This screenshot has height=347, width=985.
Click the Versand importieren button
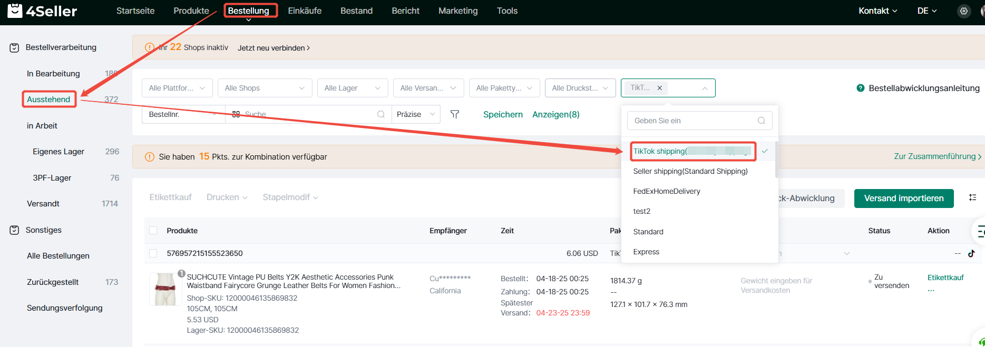pyautogui.click(x=904, y=199)
